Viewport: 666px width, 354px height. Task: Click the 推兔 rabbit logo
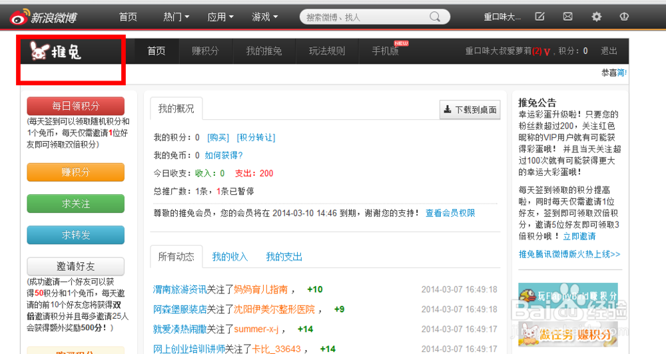(x=55, y=51)
